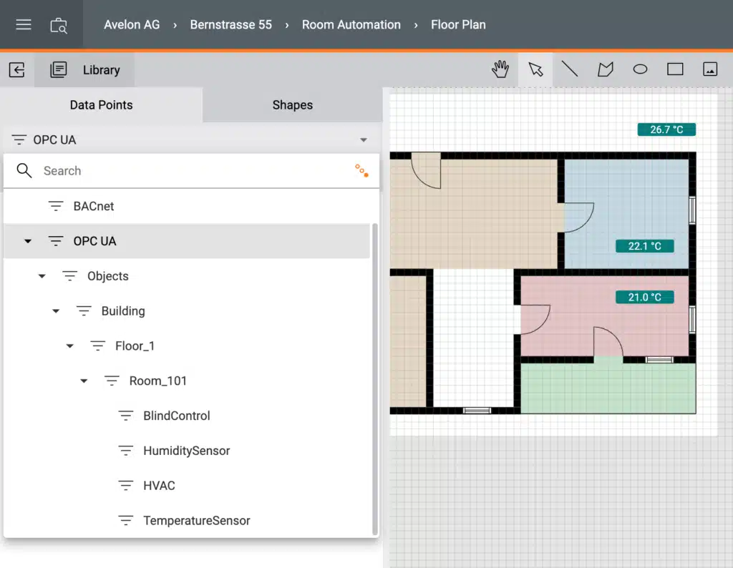The image size is (733, 568).
Task: Click the Library button
Action: click(85, 69)
